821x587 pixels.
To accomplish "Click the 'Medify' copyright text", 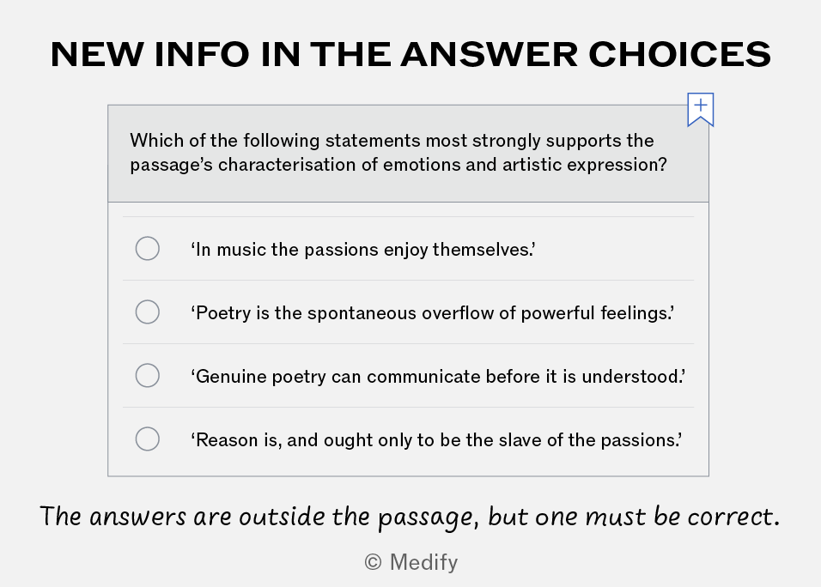I will (x=423, y=562).
